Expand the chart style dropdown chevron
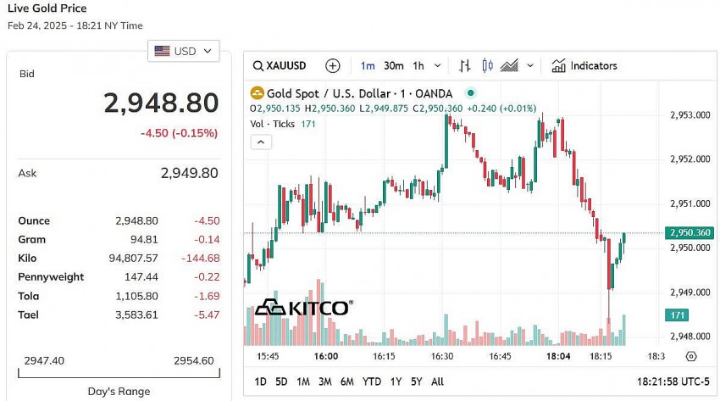Screen dimensions: 720x401 [x=530, y=65]
